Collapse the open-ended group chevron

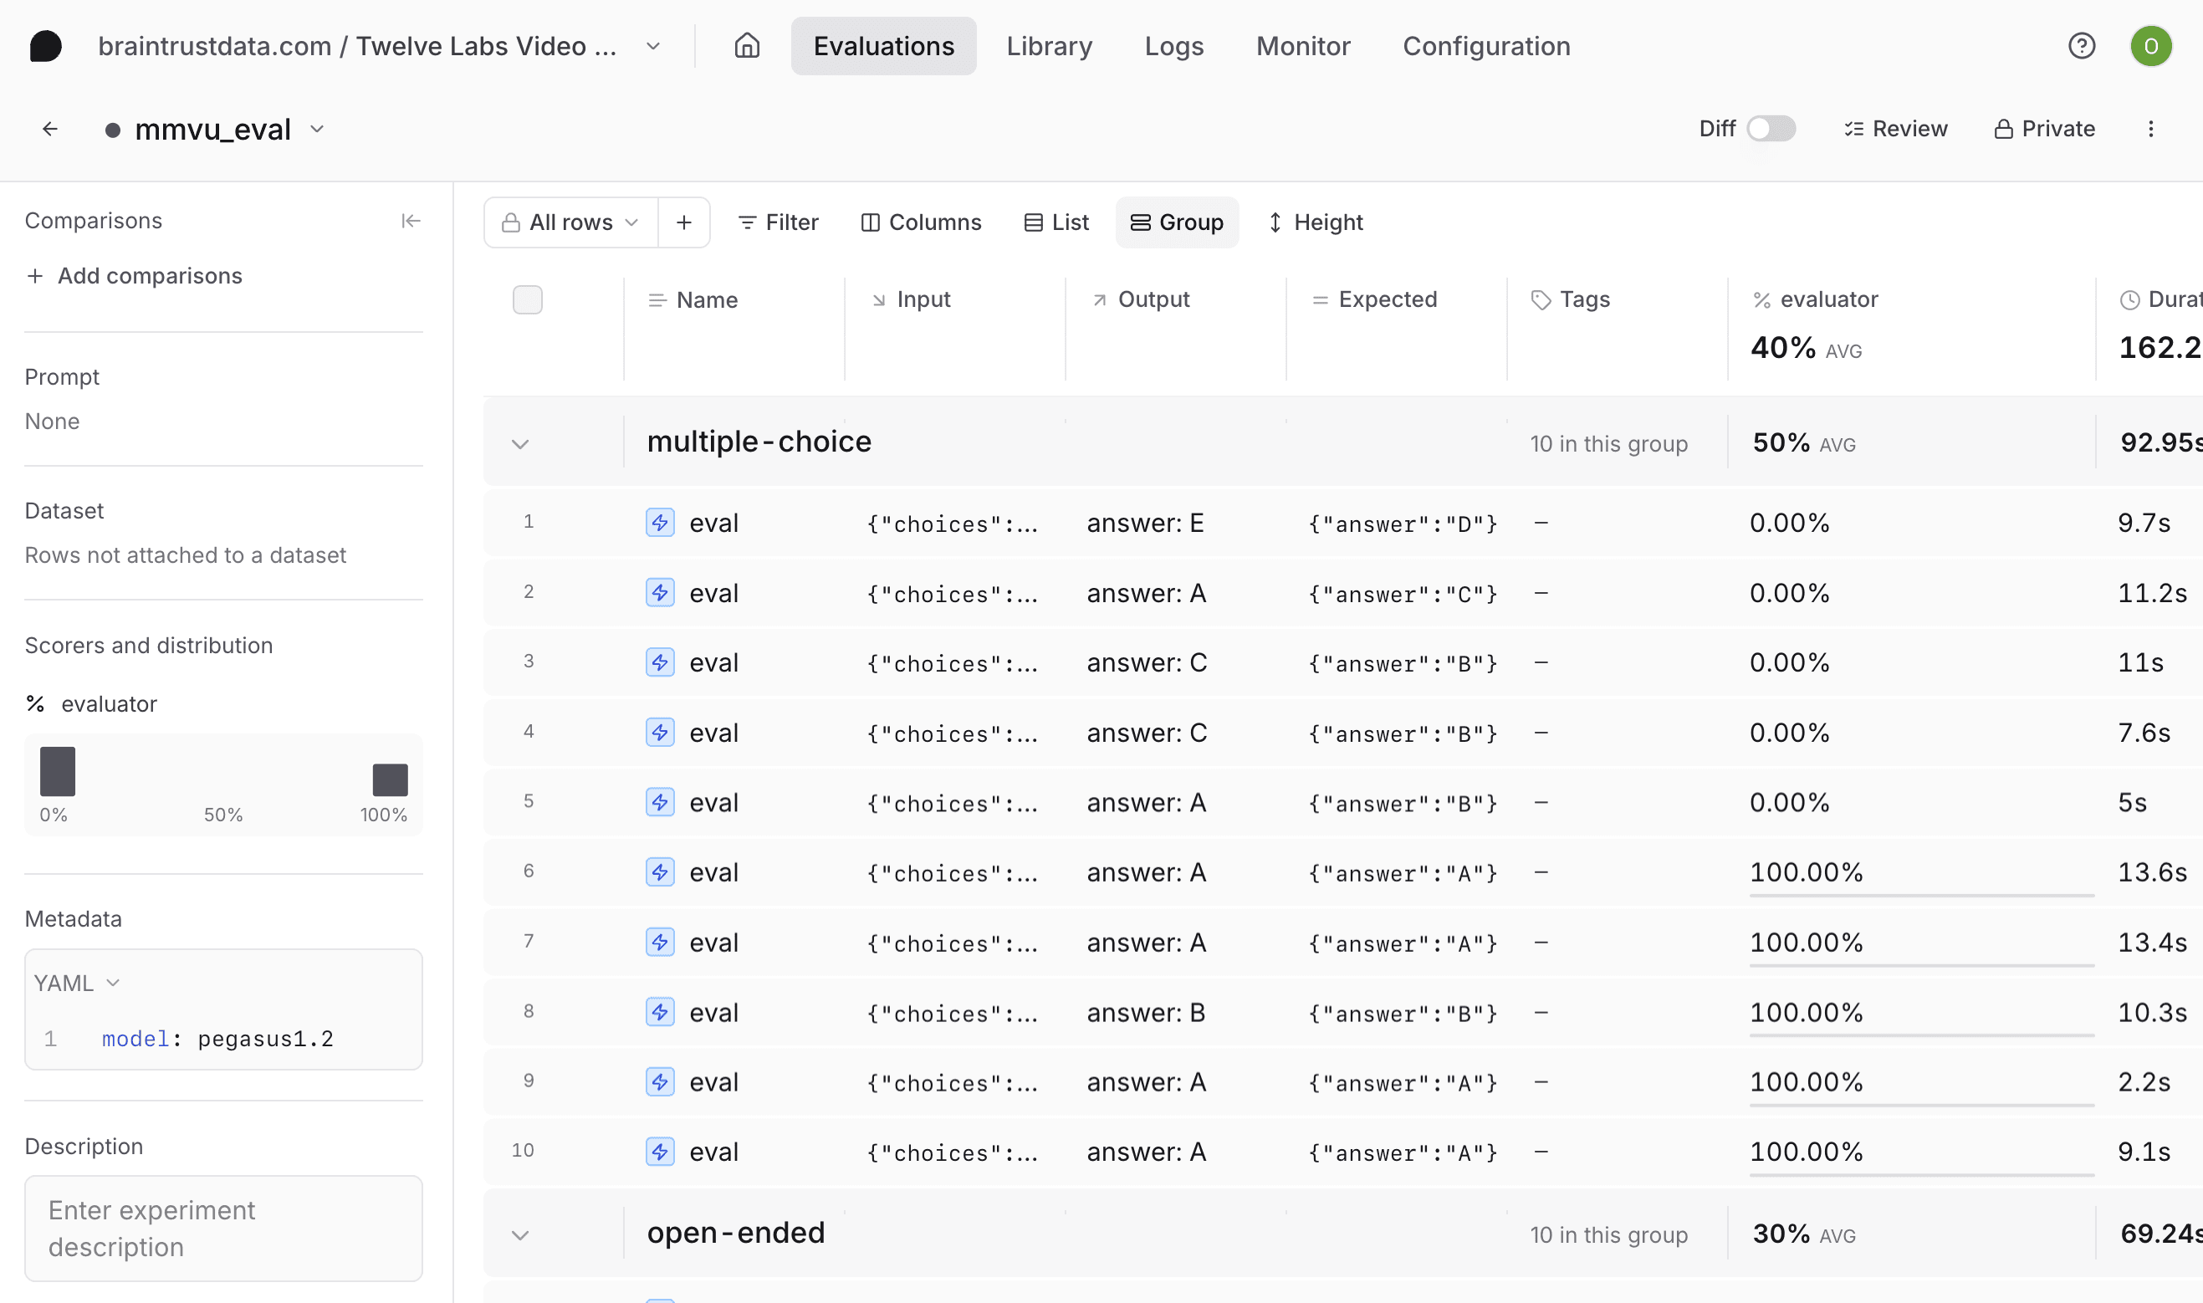pos(519,1234)
